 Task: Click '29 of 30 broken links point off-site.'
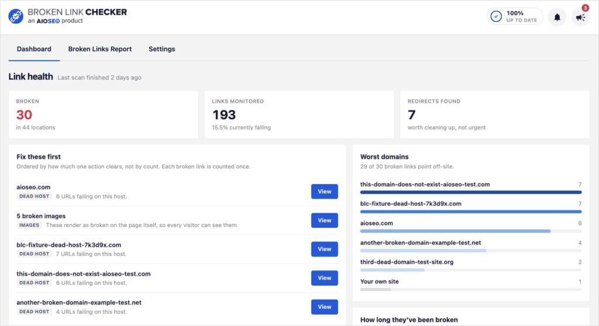pos(407,167)
